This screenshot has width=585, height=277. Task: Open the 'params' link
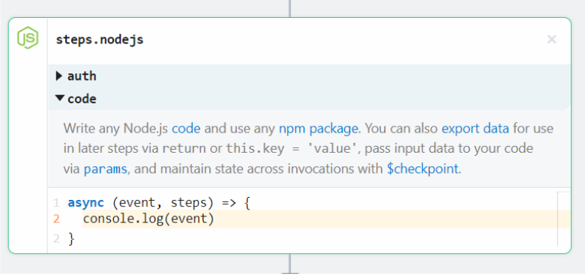pyautogui.click(x=105, y=169)
